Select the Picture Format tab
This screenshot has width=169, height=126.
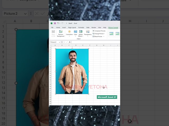click(113, 28)
